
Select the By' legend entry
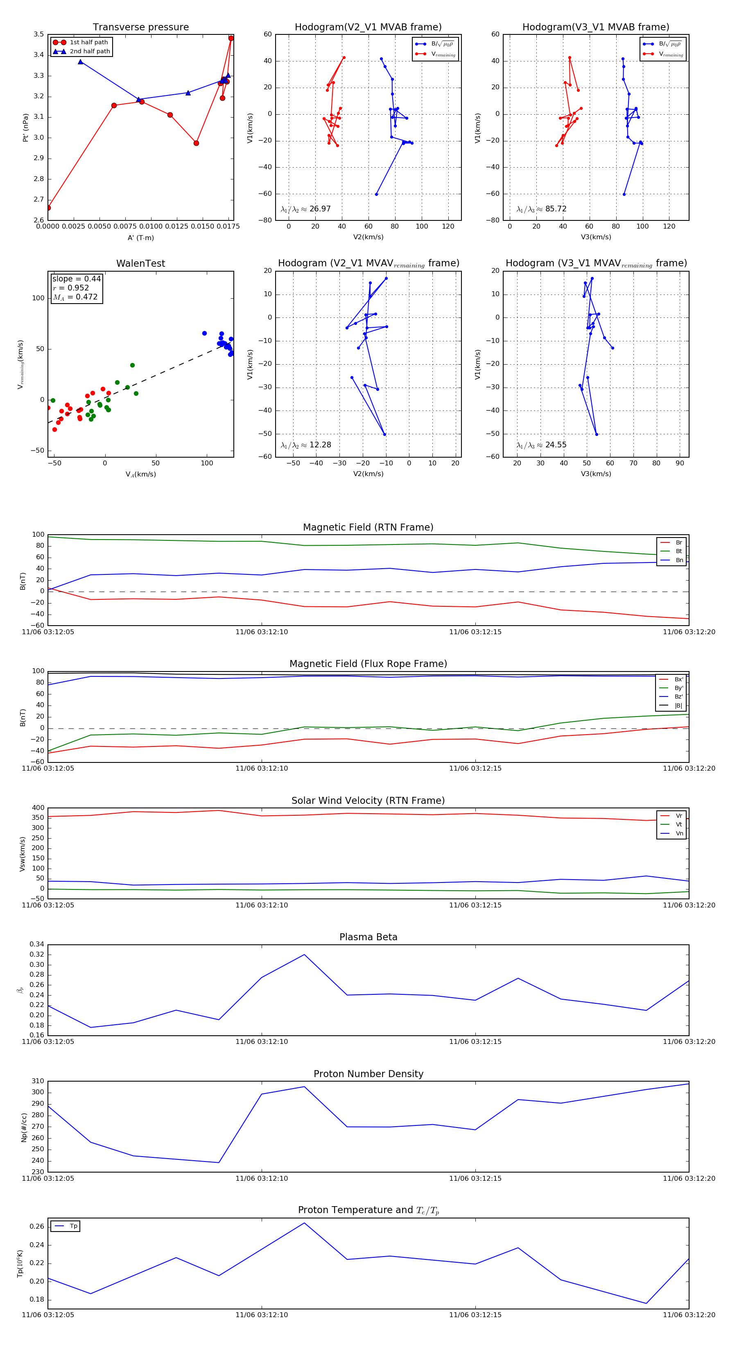tap(672, 688)
